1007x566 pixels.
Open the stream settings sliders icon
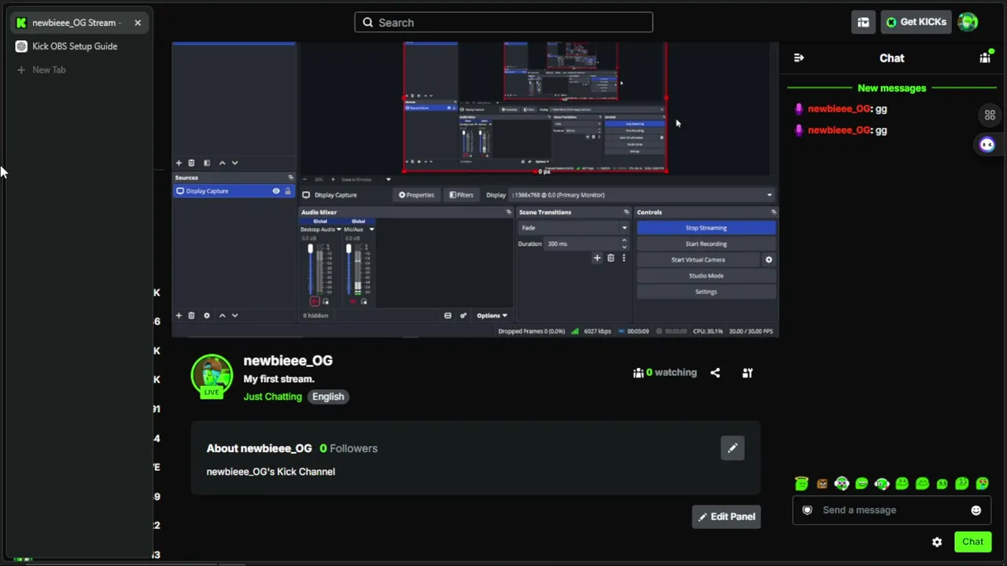747,373
